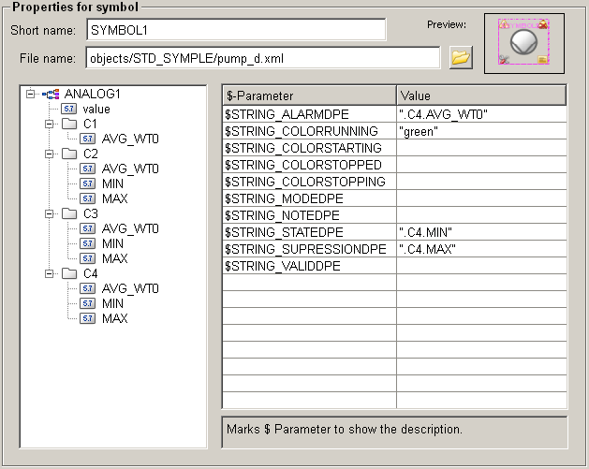
Task: Click the C2 folder icon in tree
Action: pos(70,154)
